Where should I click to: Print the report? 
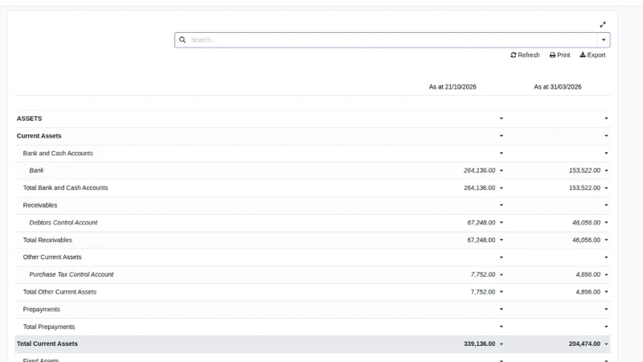(559, 55)
